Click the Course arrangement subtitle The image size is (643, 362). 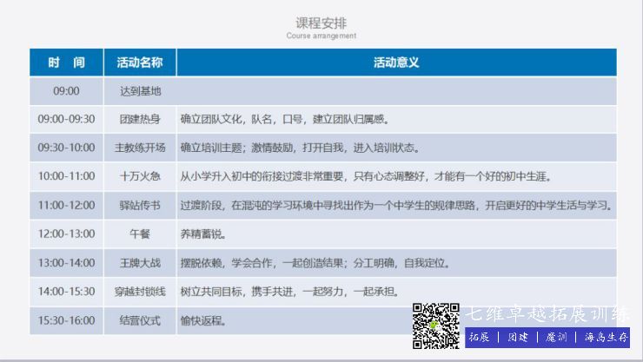pyautogui.click(x=321, y=36)
